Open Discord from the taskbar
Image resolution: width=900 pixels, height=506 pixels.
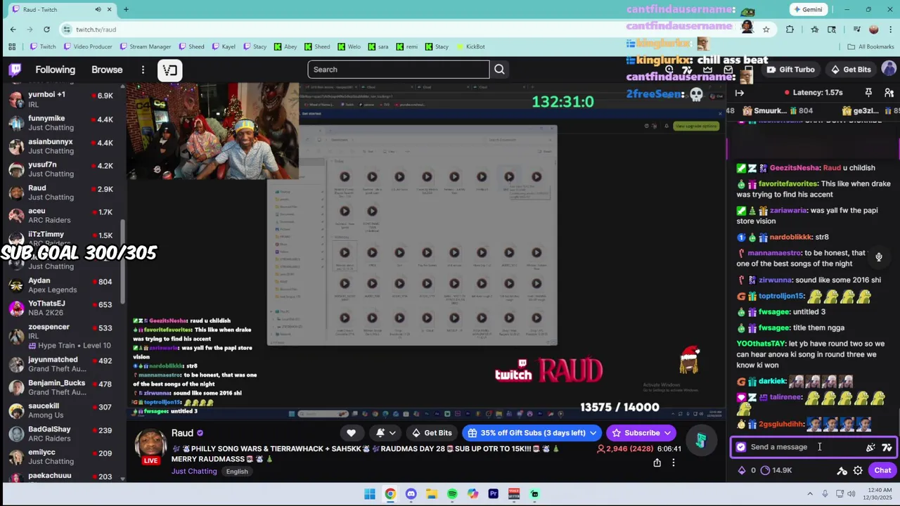click(411, 494)
